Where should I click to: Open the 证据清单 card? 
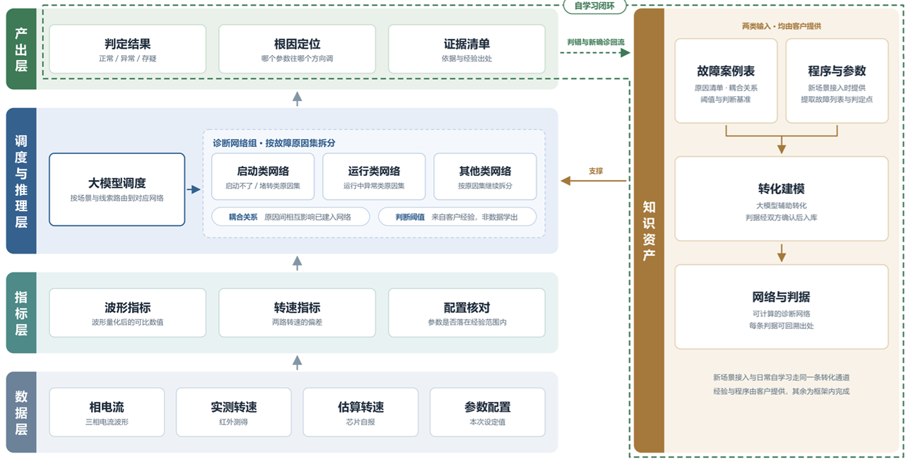pos(466,49)
